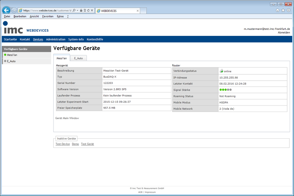Switch to the E_Auto tab
This screenshot has height=196, width=294.
pyautogui.click(x=78, y=58)
